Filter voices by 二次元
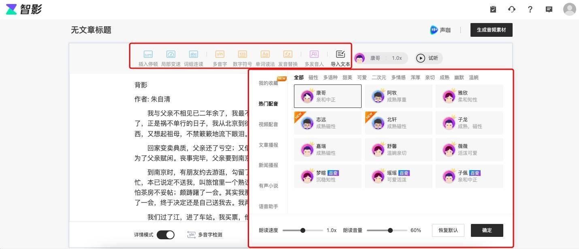Screen dimensions: 579x249 [x=379, y=78]
